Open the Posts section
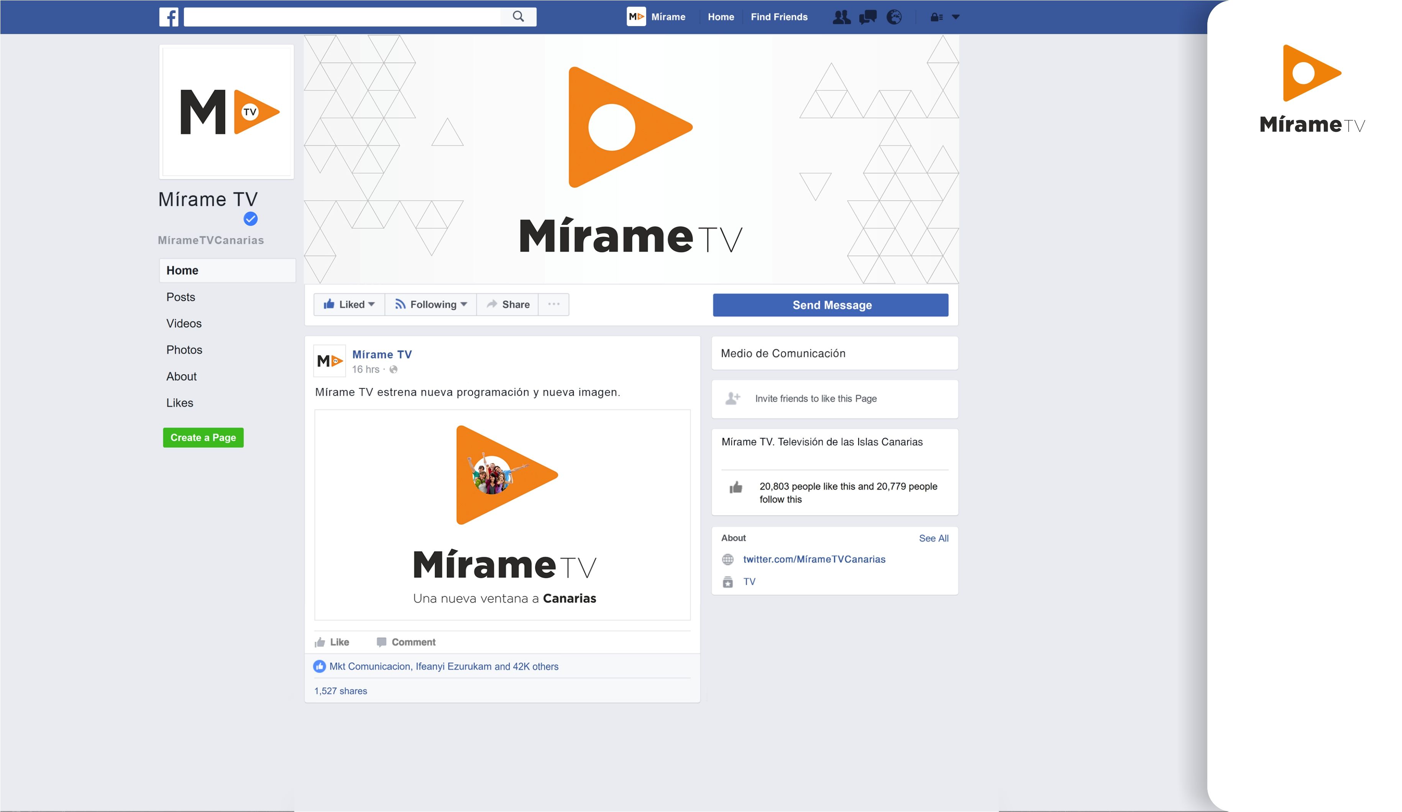Viewport: 1402px width, 812px height. tap(181, 297)
